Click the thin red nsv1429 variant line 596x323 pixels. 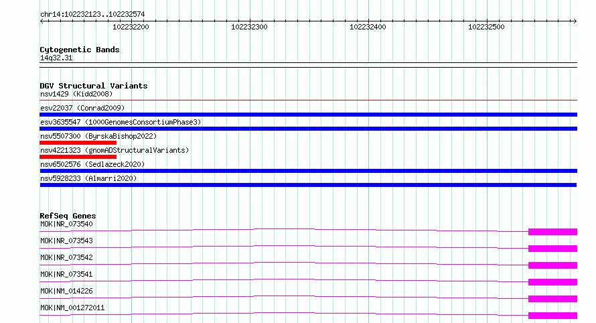pos(308,101)
